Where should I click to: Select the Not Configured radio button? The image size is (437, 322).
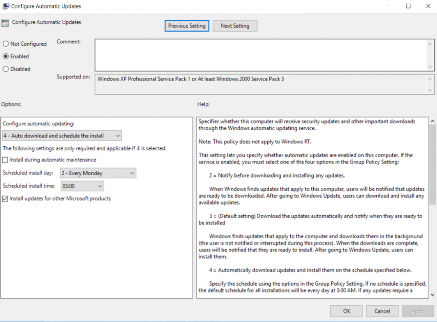point(6,44)
